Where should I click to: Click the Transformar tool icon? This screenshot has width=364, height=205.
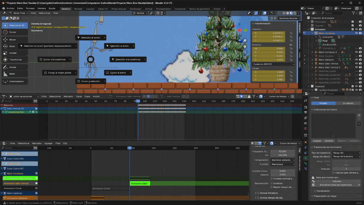coord(6,59)
